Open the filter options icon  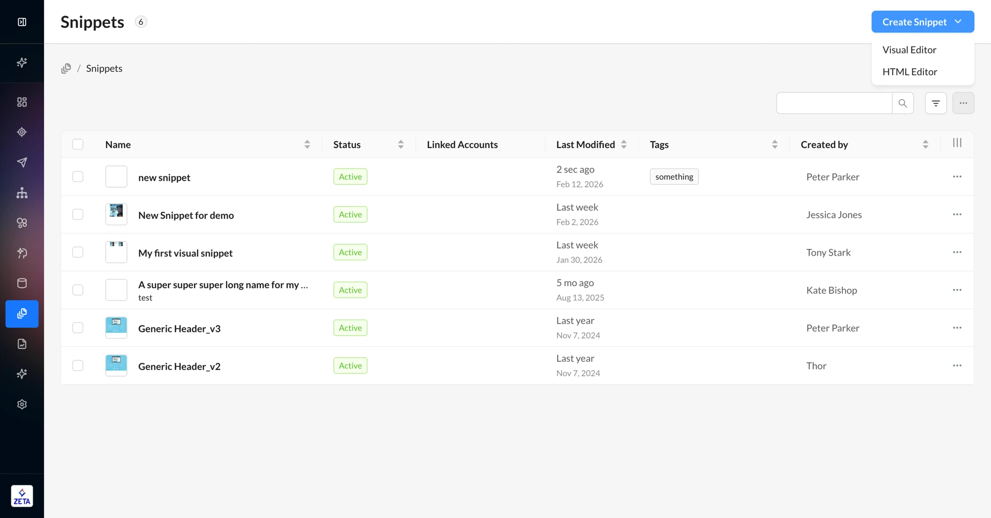[x=935, y=103]
